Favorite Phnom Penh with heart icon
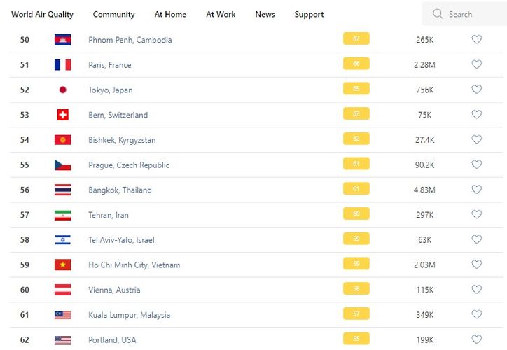 coord(476,40)
